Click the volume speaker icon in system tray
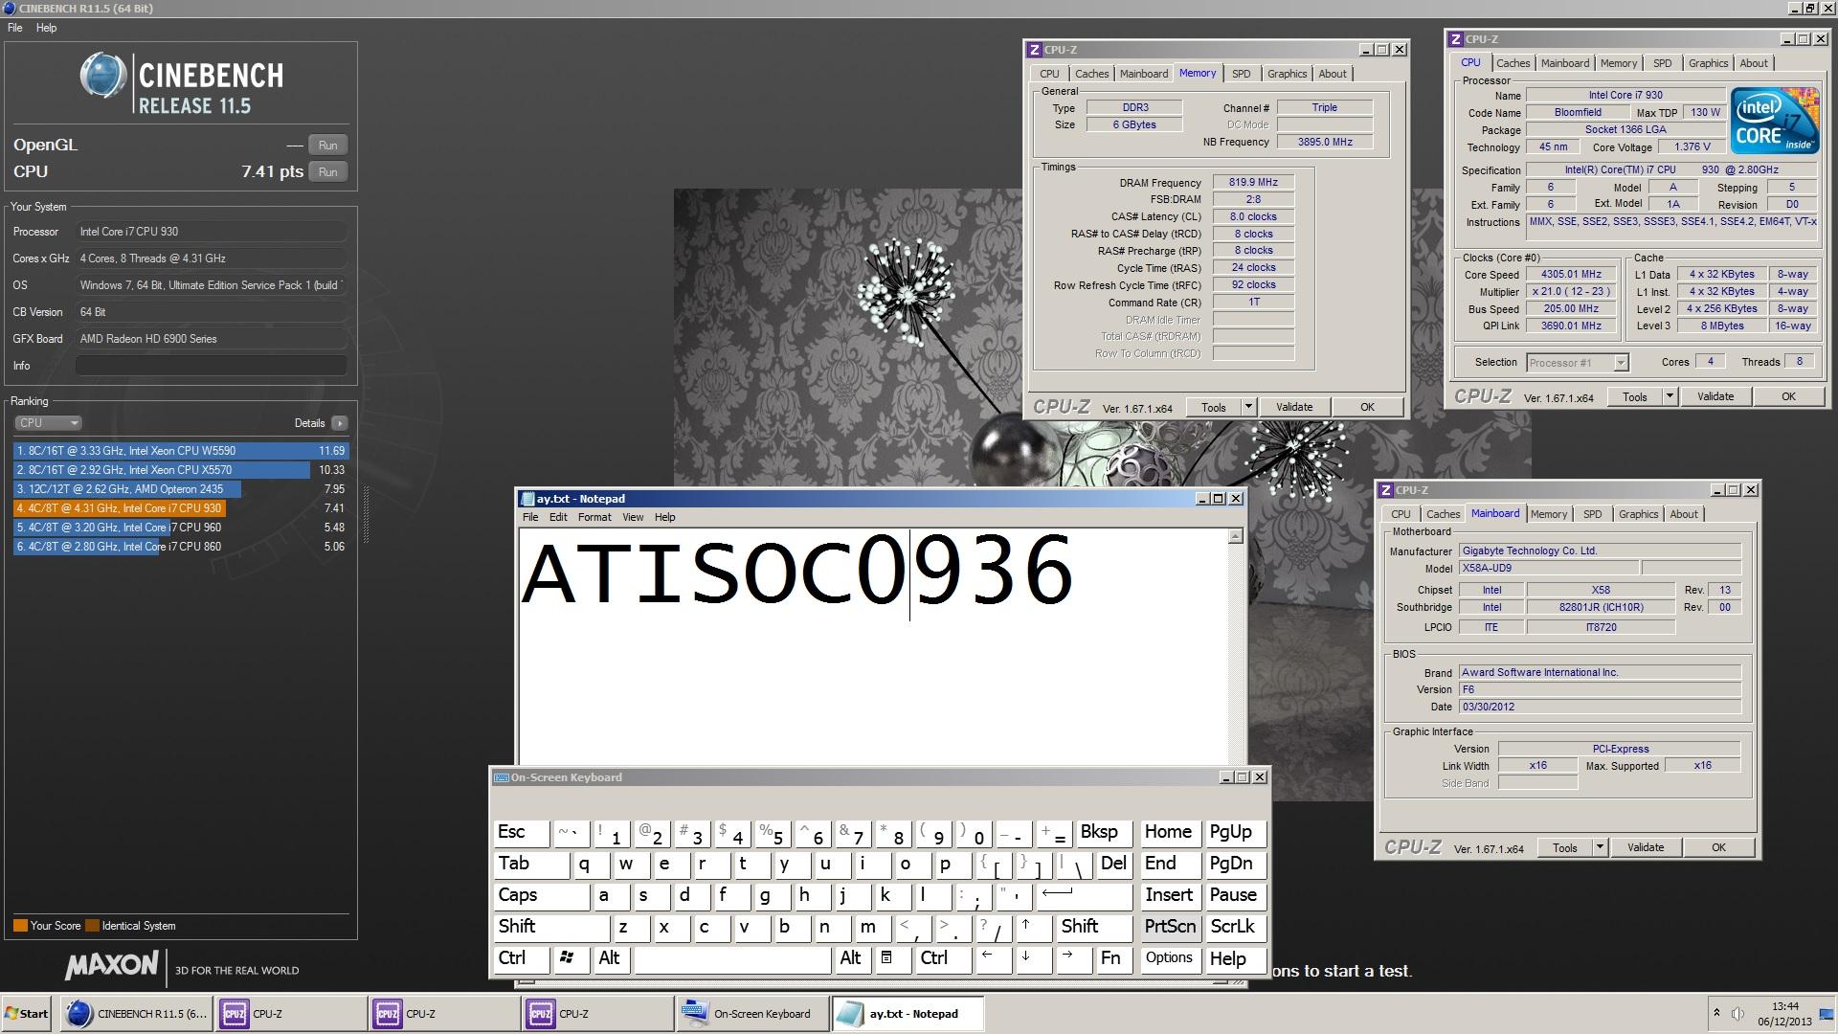 coord(1737,1014)
